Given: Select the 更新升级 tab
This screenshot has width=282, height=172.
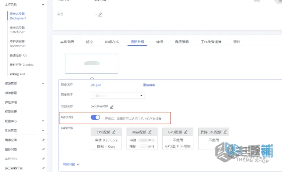Looking at the screenshot, I should [x=137, y=42].
